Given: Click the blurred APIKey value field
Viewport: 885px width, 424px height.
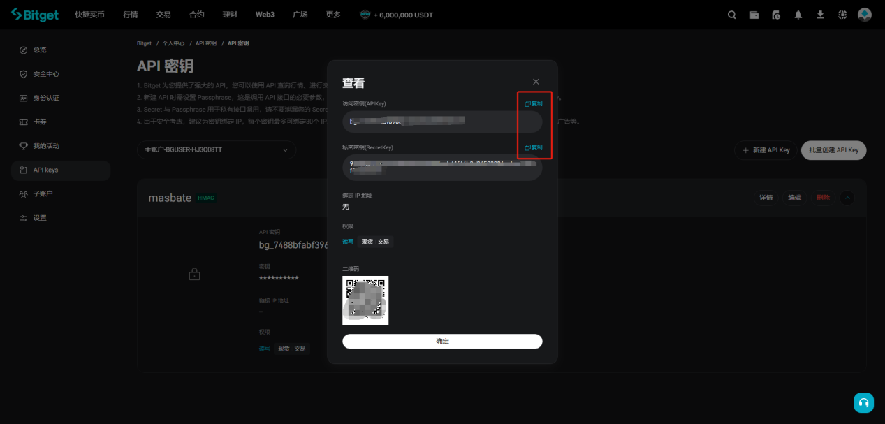Looking at the screenshot, I should pyautogui.click(x=442, y=122).
